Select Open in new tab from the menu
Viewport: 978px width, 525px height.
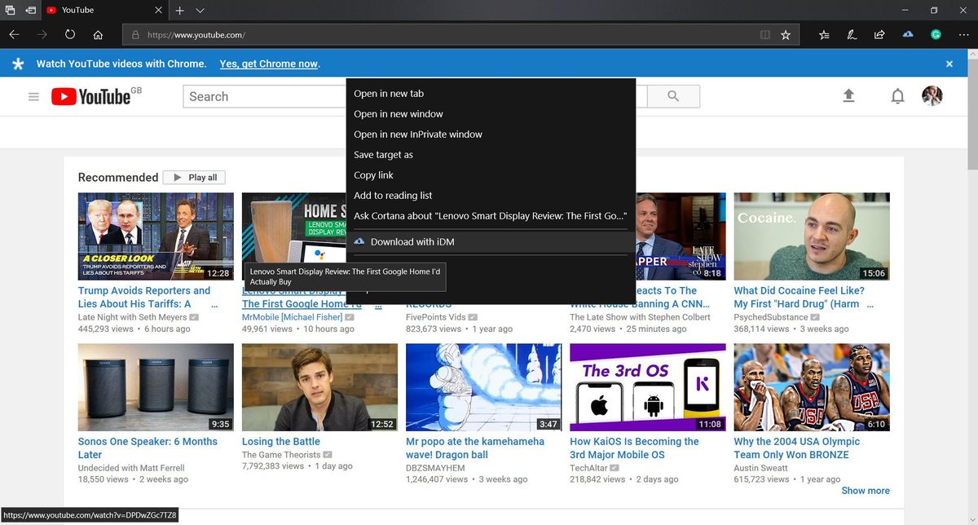[388, 93]
